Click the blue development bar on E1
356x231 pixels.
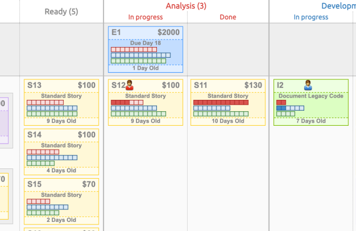tap(140, 55)
